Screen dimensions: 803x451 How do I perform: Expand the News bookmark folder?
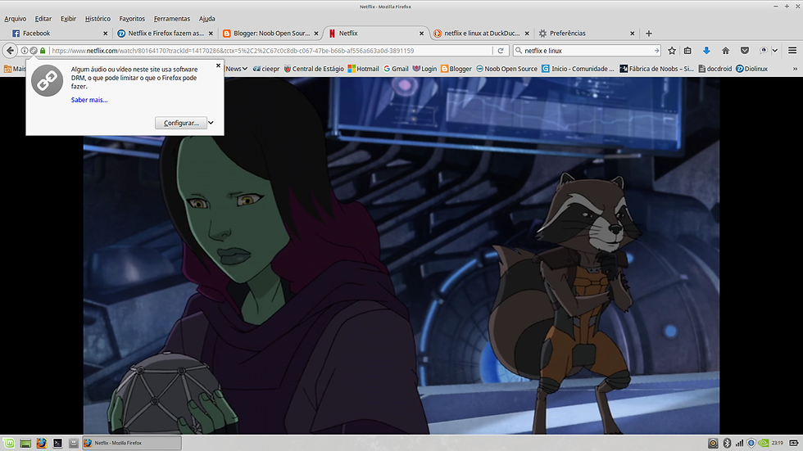point(236,69)
